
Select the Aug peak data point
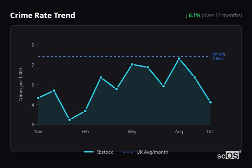(179, 59)
